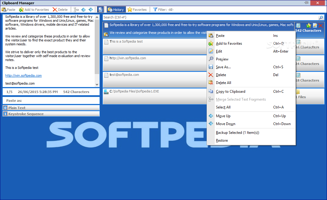
Task: Click the Paste clipboard icon in context menu
Action: 211,36
